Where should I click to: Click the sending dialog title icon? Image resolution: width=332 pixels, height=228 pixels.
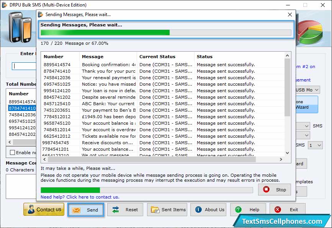coord(41,15)
